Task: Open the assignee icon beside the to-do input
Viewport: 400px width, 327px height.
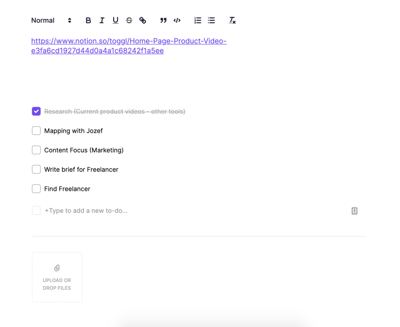Action: click(x=354, y=211)
